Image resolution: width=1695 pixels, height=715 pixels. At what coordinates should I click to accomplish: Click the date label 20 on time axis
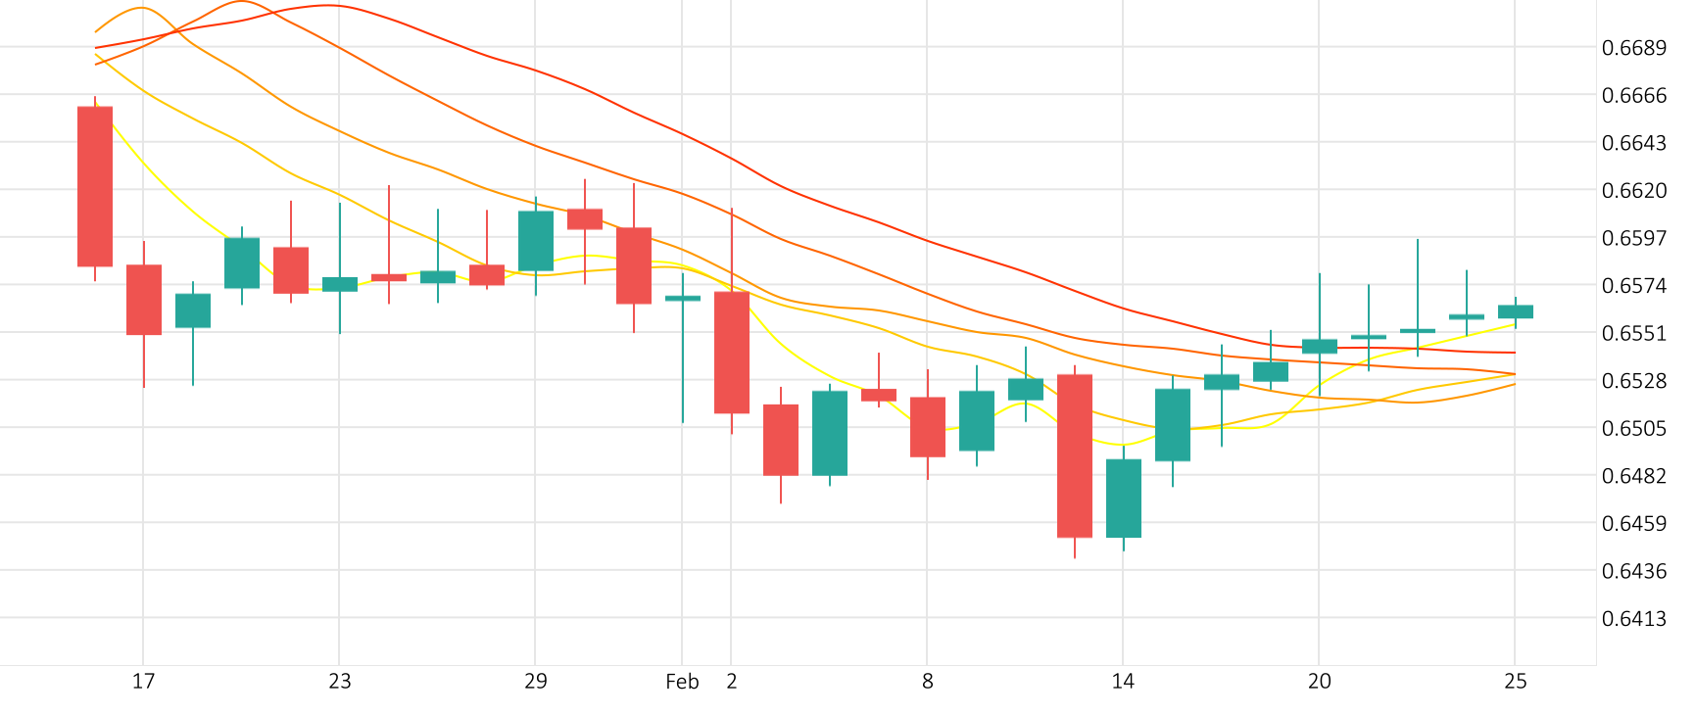1319,681
